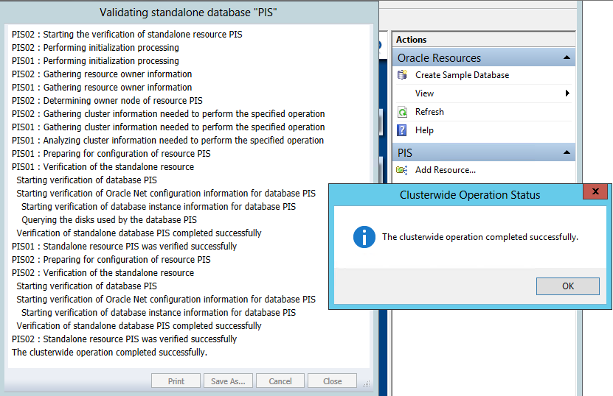Close the Clusterwide Operation Status dialog with X
The width and height of the screenshot is (613, 396).
pos(595,193)
